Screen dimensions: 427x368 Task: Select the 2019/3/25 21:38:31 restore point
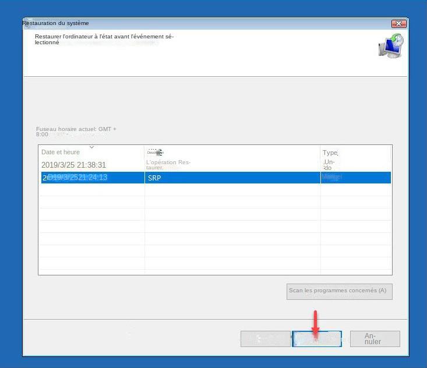point(73,165)
